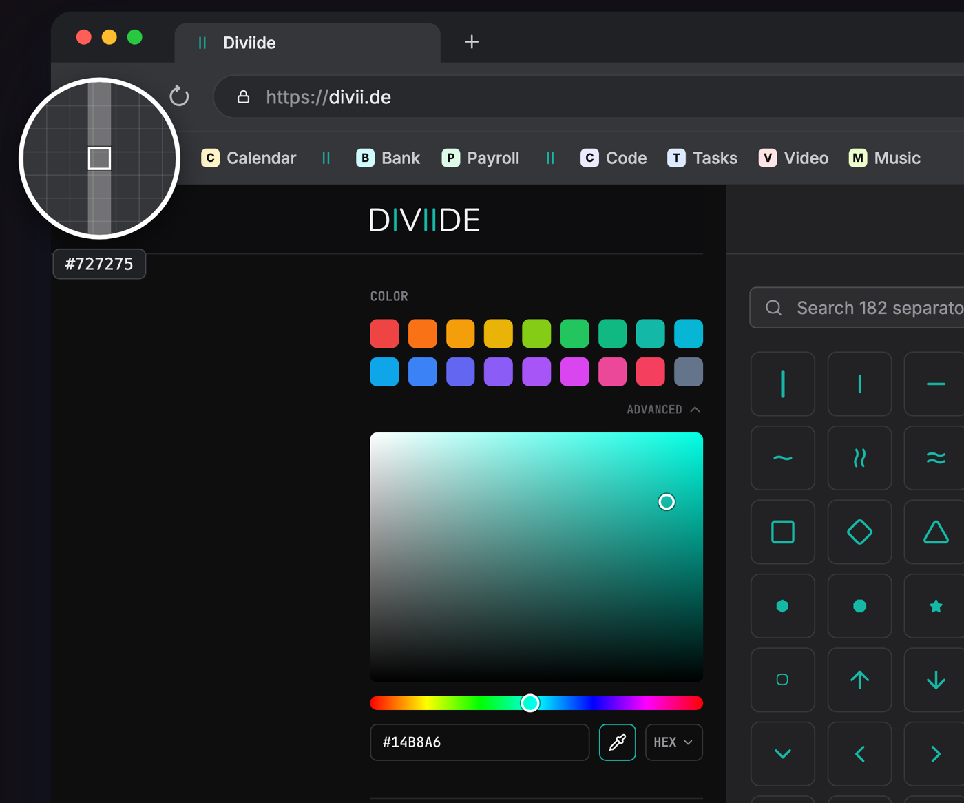
Task: Pick the small rounded square separator
Action: point(783,680)
